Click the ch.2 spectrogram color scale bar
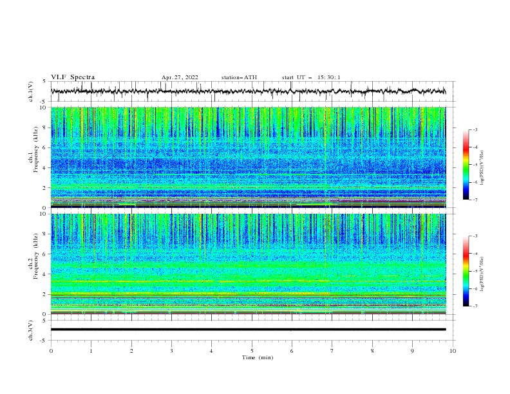This screenshot has height=394, width=510. coord(466,271)
